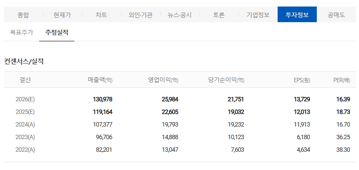Image resolution: width=359 pixels, height=170 pixels.
Task: Click operating profit value 25,984
Action: click(x=170, y=99)
